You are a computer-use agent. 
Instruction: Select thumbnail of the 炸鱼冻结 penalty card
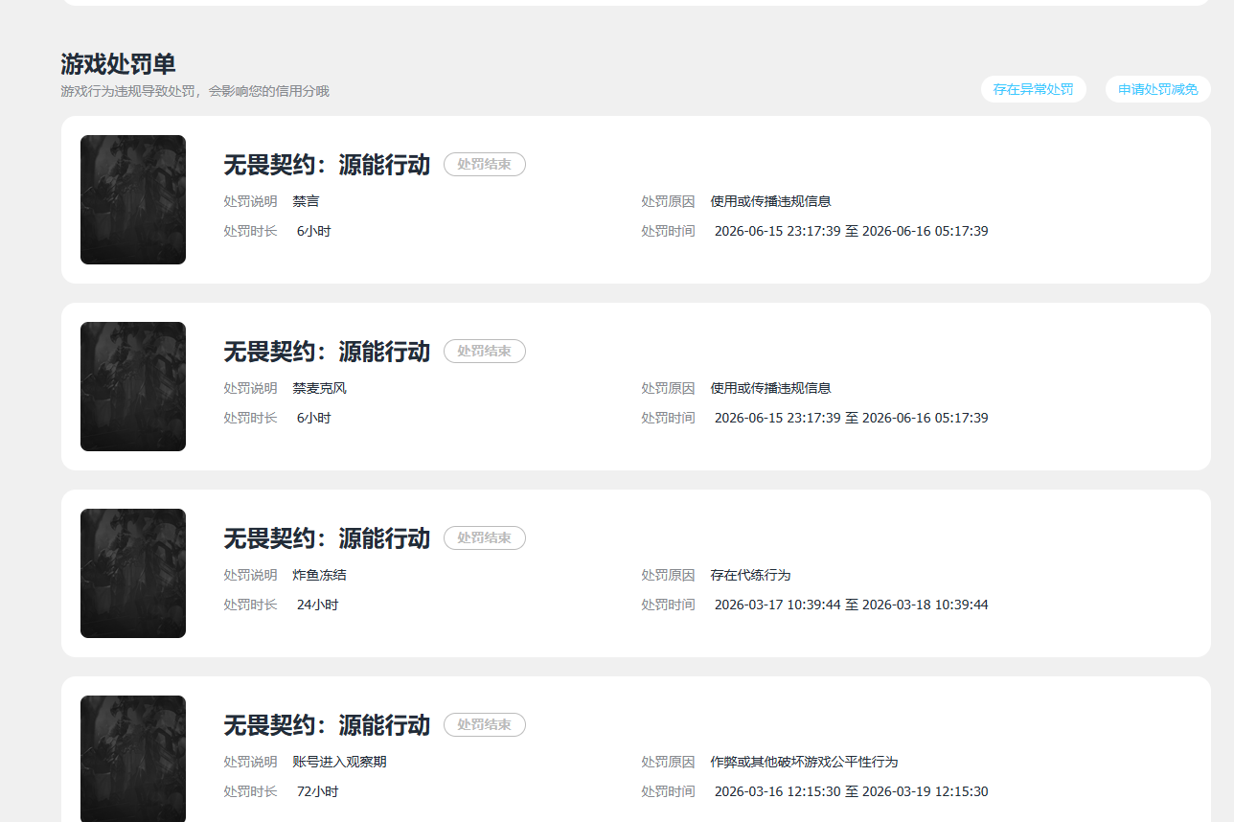pos(133,573)
